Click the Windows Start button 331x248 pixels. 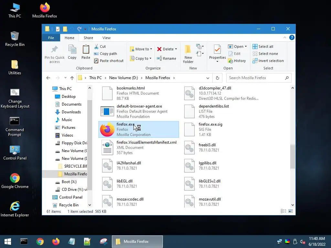8,242
